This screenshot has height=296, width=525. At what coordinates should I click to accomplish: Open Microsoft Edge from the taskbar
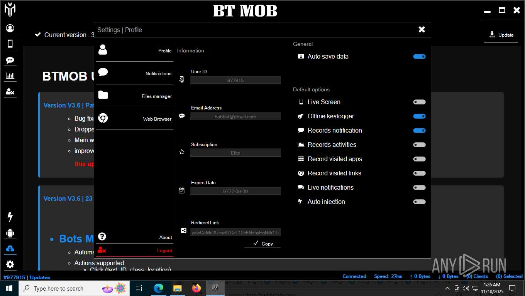[159, 288]
